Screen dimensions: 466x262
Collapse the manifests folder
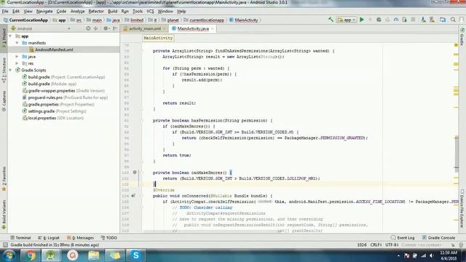[17, 43]
